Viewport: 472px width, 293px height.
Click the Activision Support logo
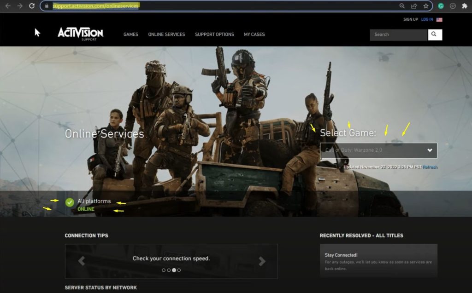tap(81, 34)
